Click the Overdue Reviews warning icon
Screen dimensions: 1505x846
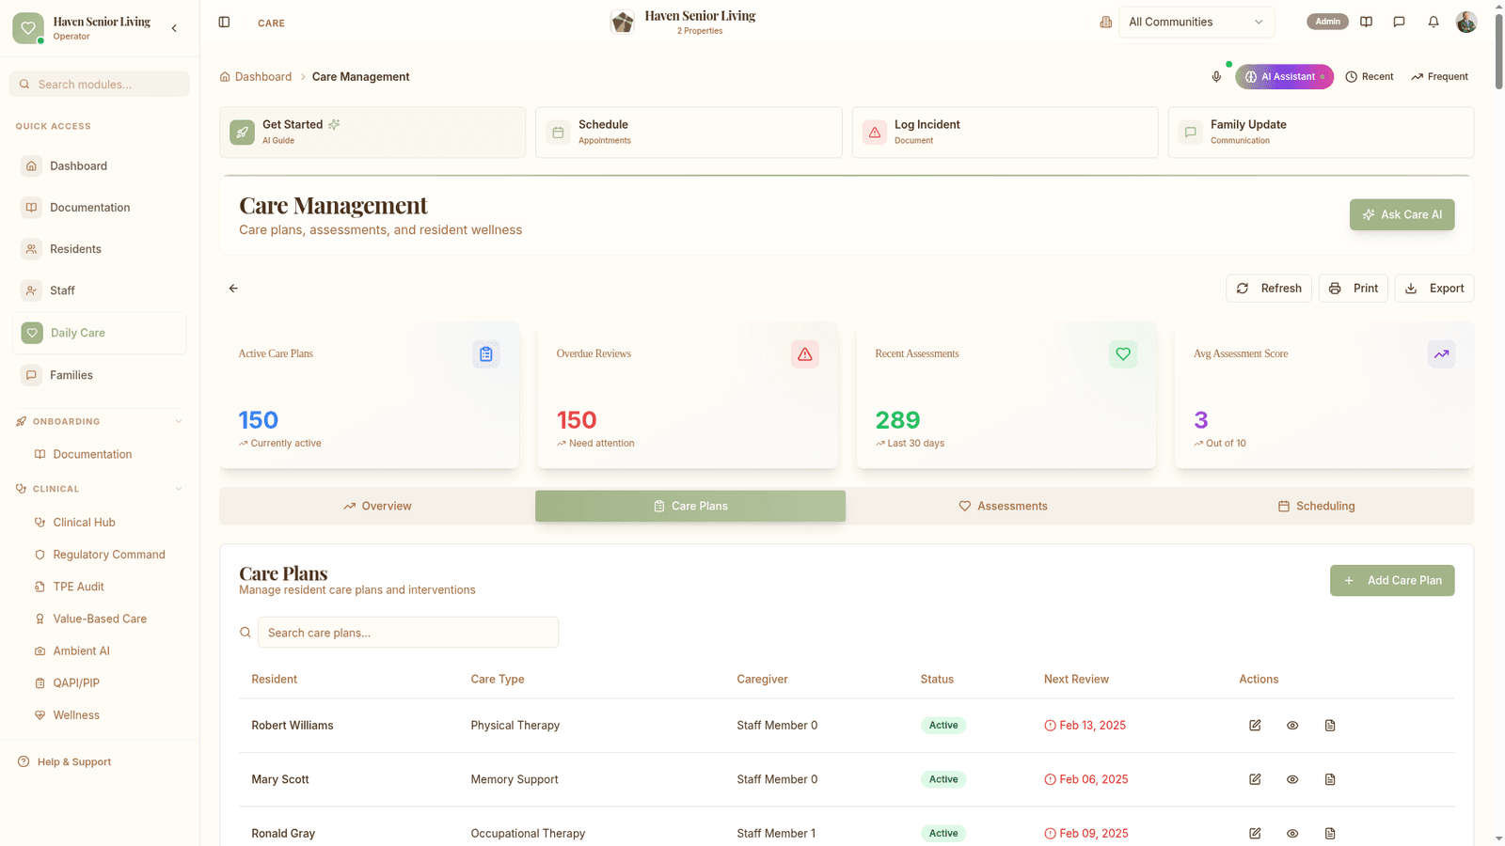click(x=805, y=354)
